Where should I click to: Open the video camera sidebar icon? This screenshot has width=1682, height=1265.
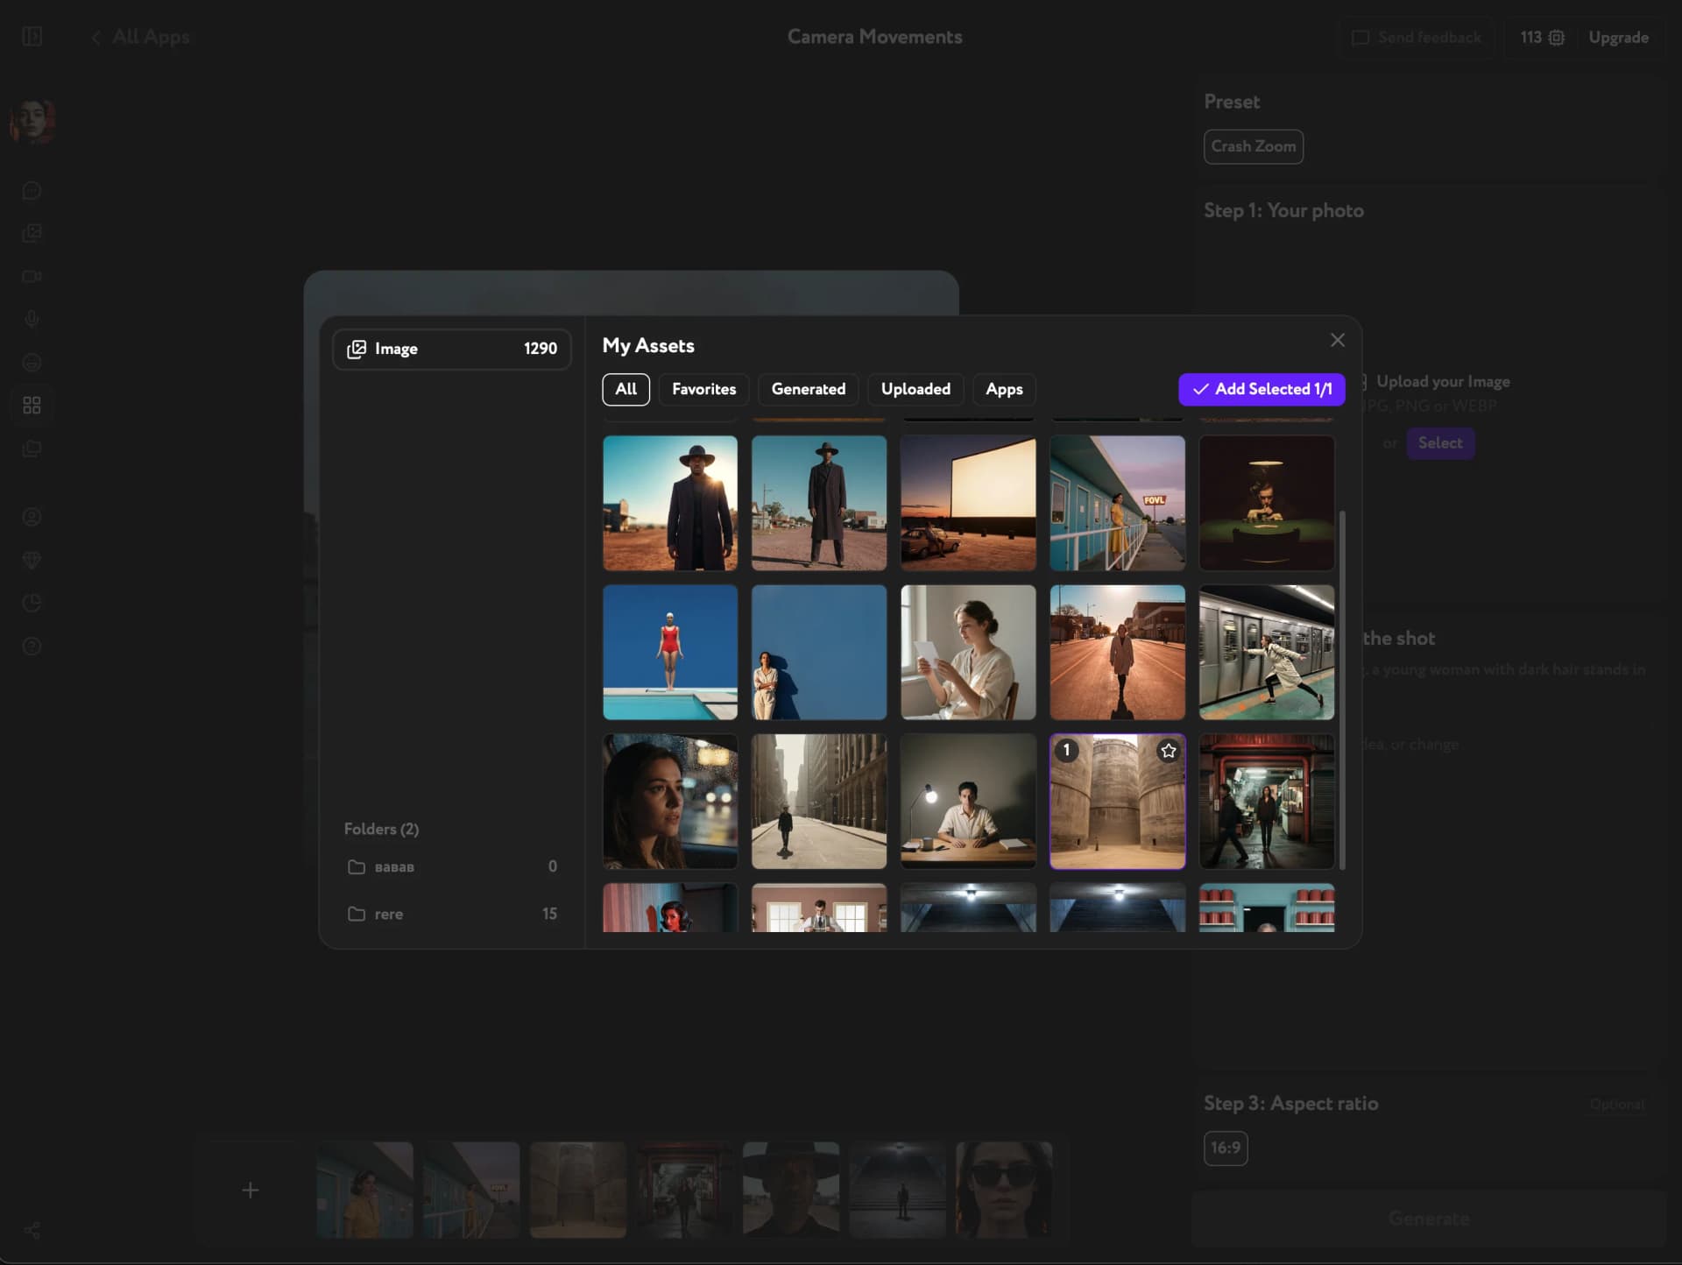click(x=32, y=276)
